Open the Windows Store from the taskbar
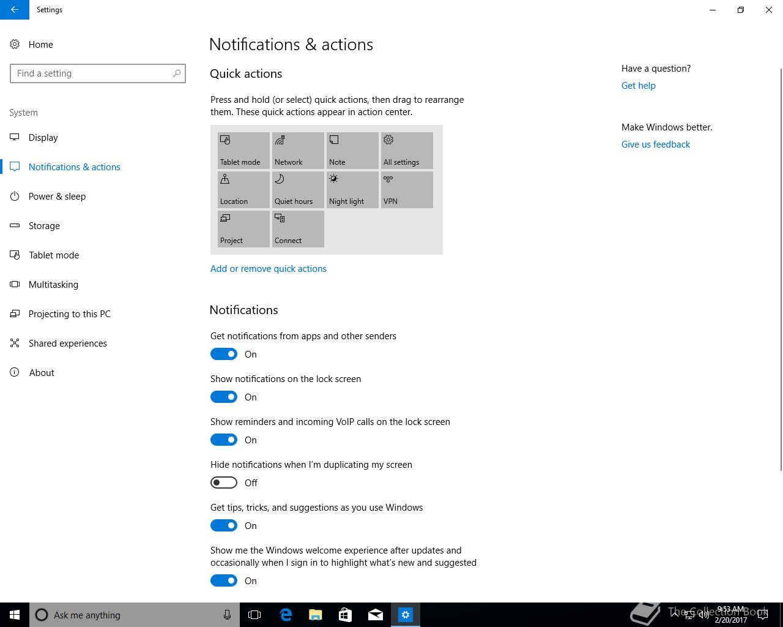Screen dimensions: 783x627 345,615
